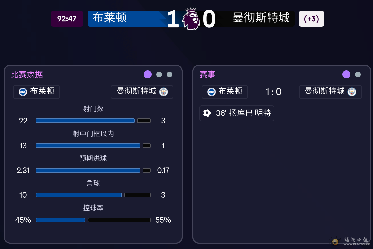373x249 pixels.
Task: Click the (+3) added time indicator
Action: coord(311,19)
